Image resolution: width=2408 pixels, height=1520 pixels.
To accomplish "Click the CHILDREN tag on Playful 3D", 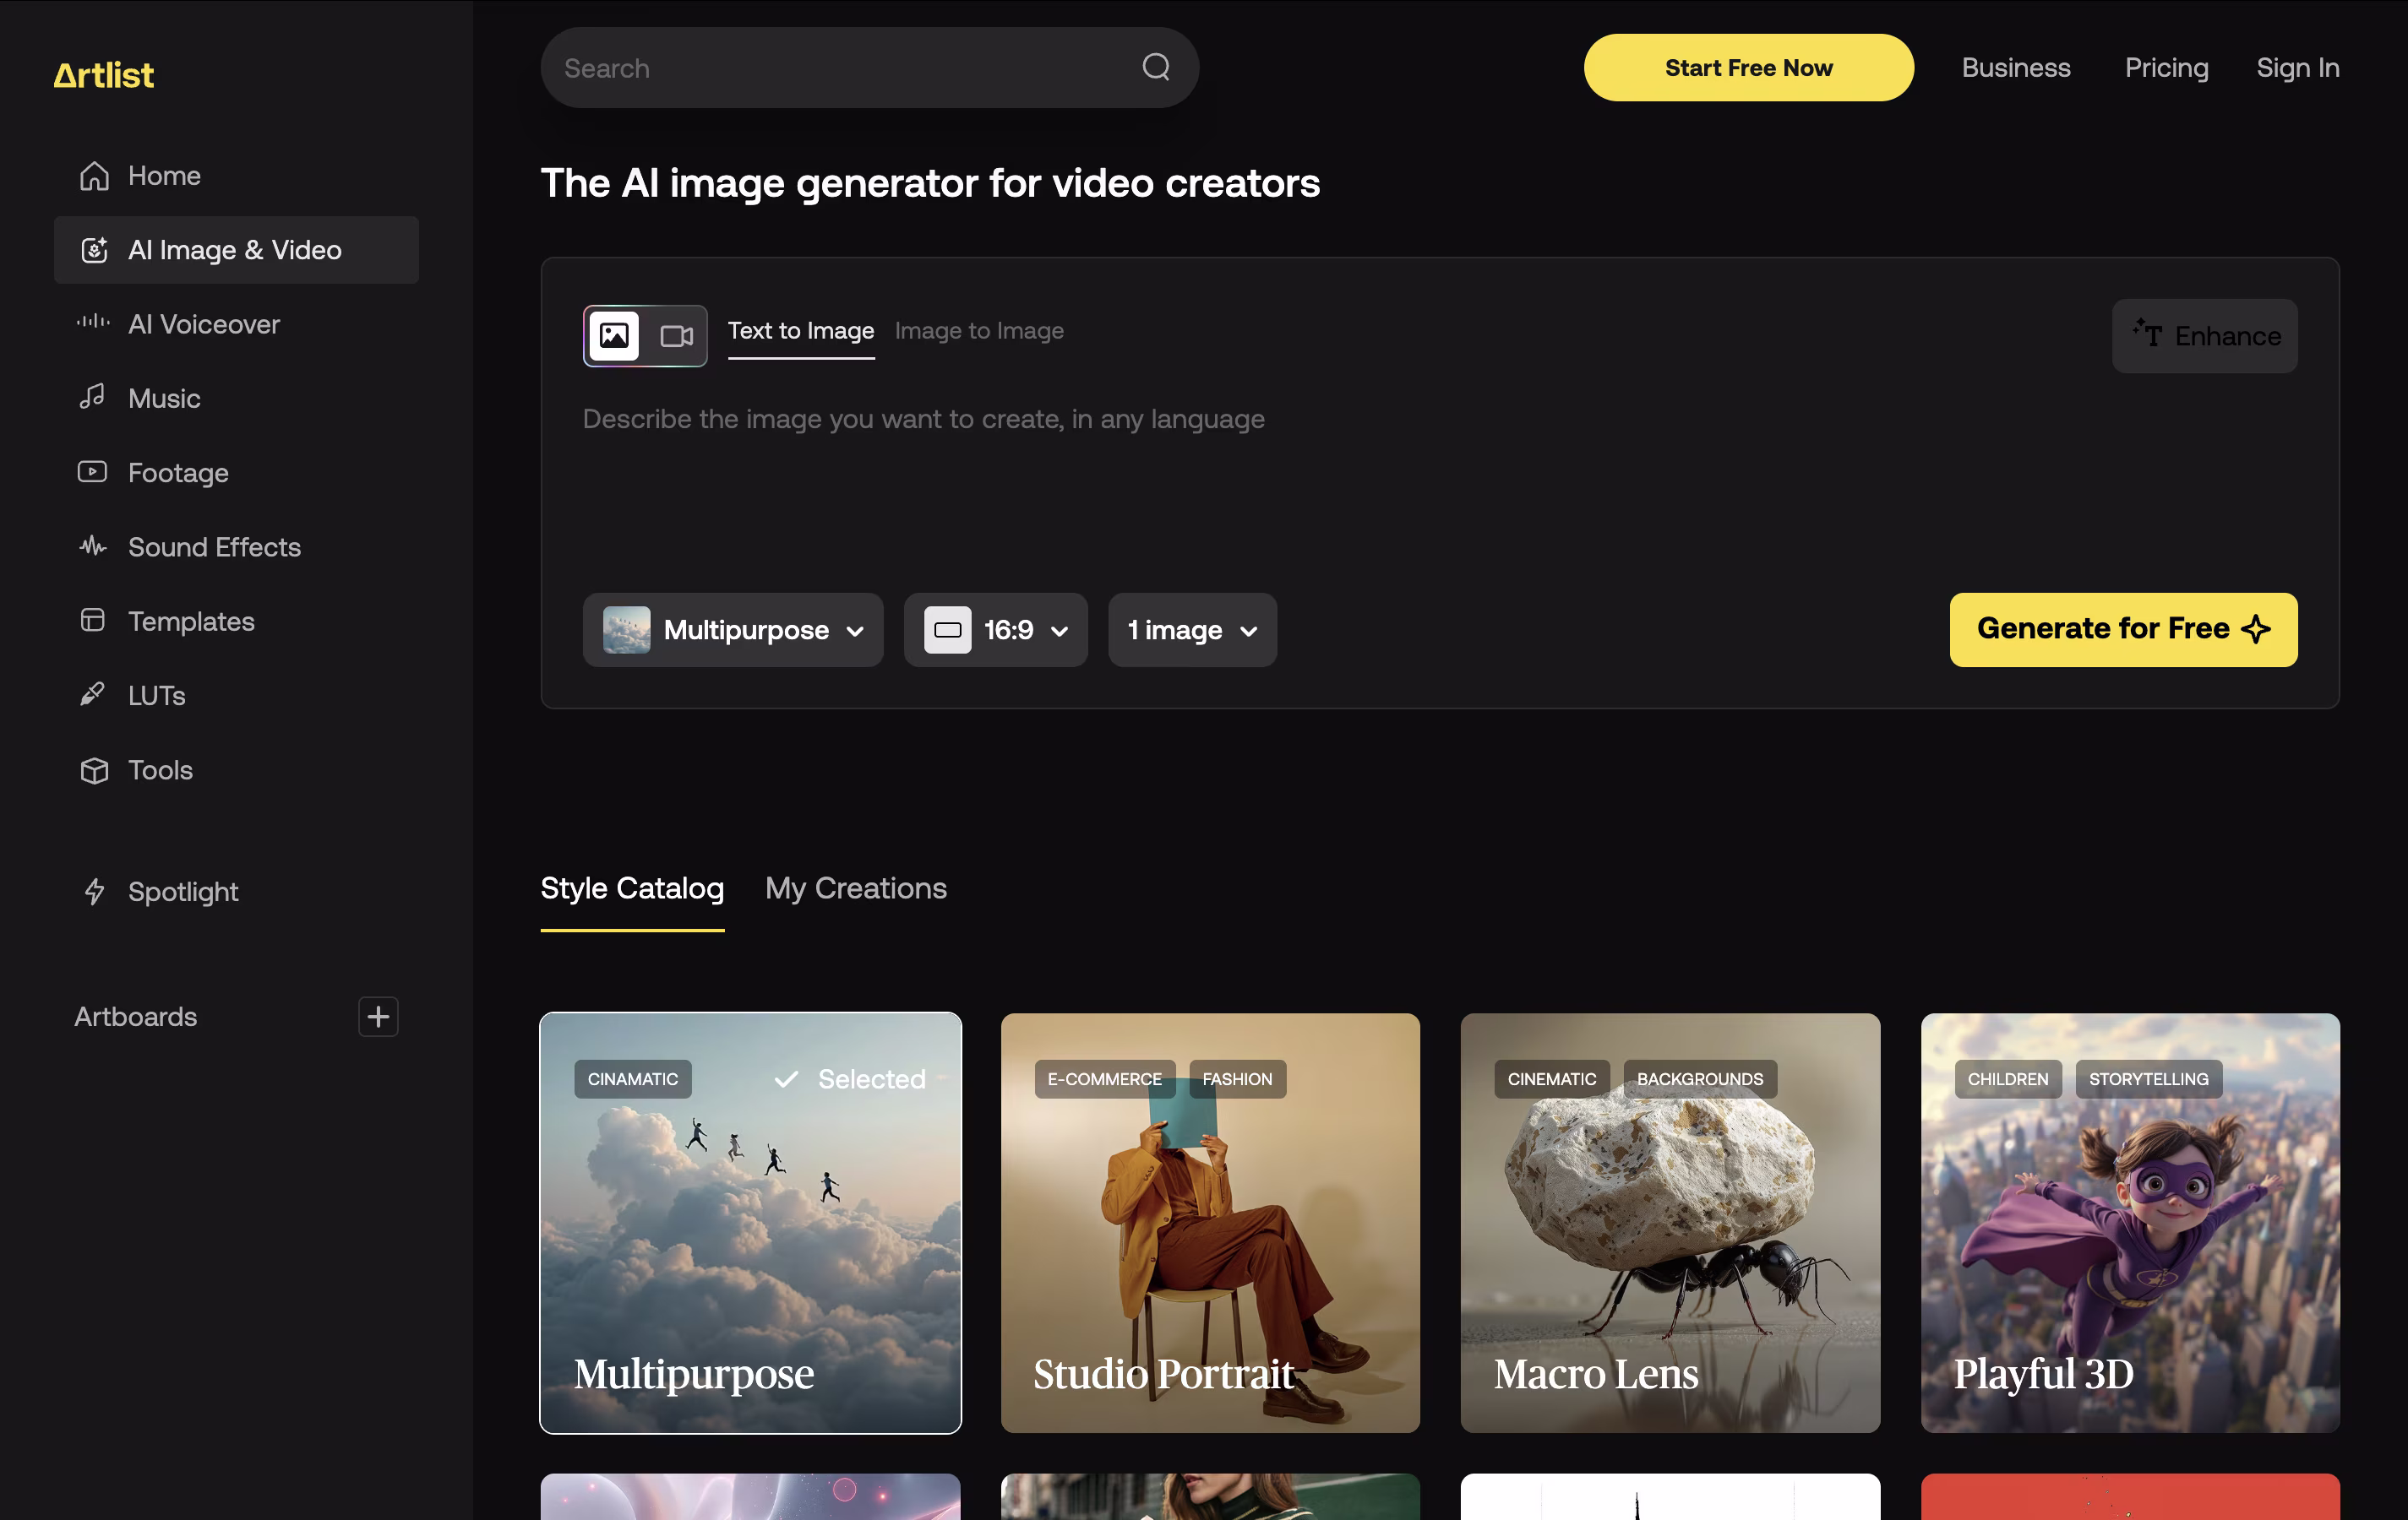I will (2008, 1079).
